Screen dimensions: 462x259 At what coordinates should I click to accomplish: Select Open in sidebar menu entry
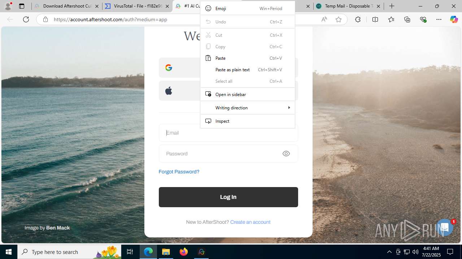tap(248, 94)
